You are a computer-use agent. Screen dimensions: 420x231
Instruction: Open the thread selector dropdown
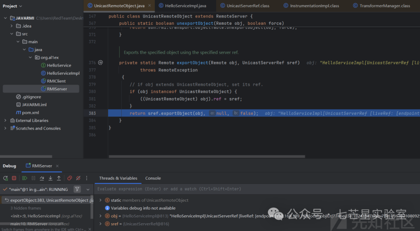pyautogui.click(x=88, y=189)
